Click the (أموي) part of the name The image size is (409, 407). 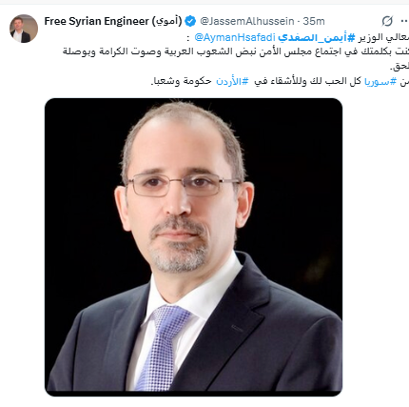click(x=166, y=21)
